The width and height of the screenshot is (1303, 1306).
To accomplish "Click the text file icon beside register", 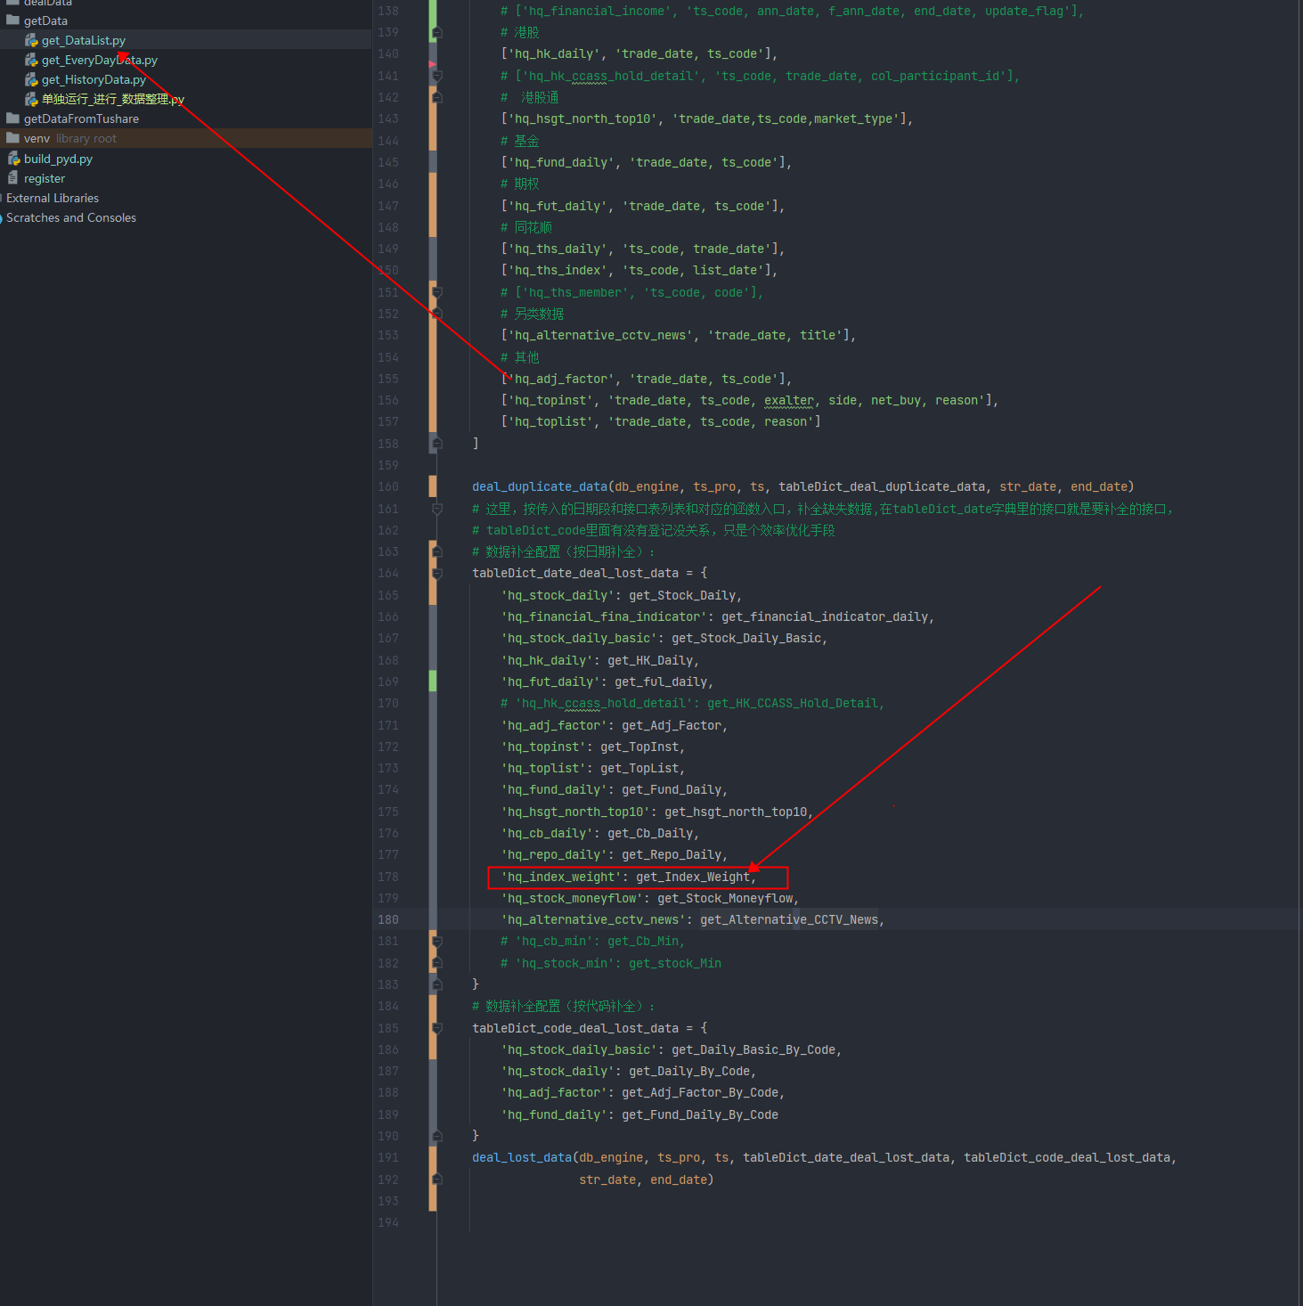I will click(x=13, y=178).
